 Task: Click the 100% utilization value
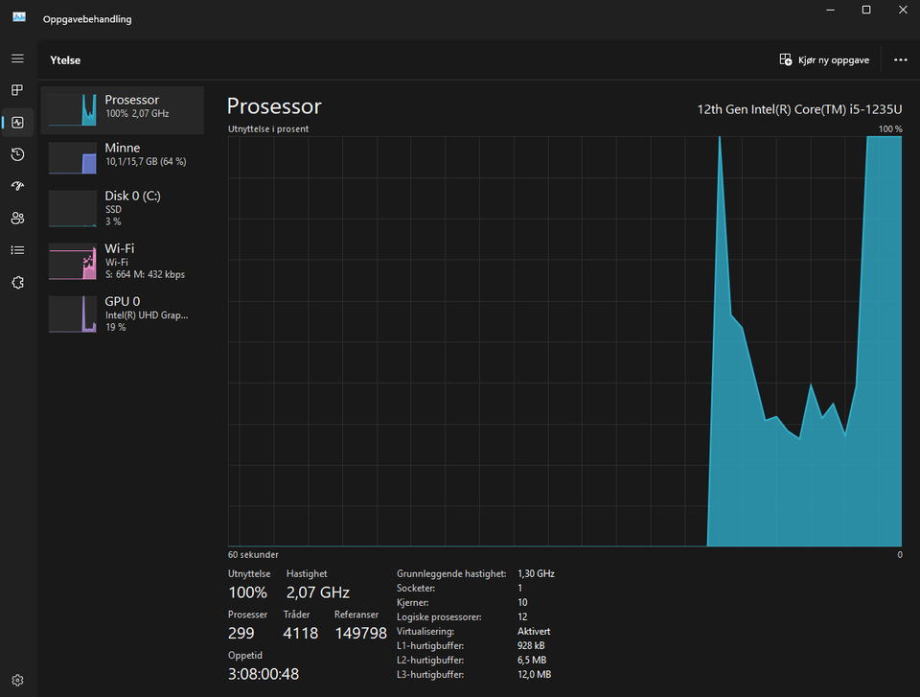pos(247,592)
